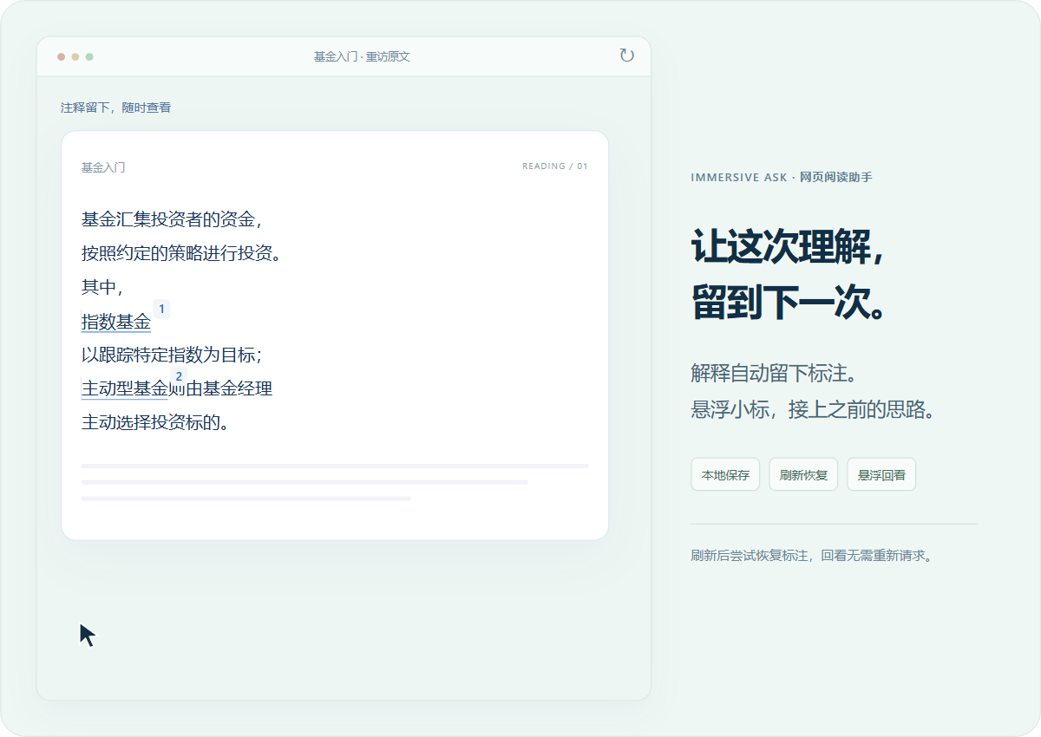Click the caption 注释留下，随时查看
This screenshot has width=1041, height=737.
(116, 108)
